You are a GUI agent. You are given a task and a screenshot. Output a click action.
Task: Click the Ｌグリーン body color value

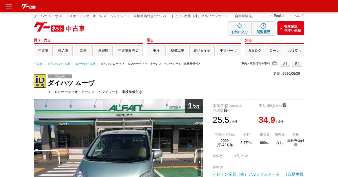click(x=240, y=156)
